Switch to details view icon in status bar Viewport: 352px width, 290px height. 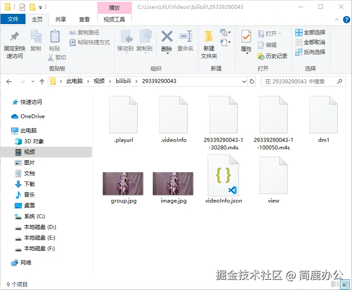tap(335, 284)
